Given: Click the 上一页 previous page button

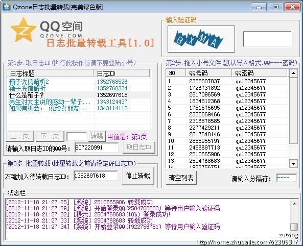Looking at the screenshot, I should [x=20, y=136].
